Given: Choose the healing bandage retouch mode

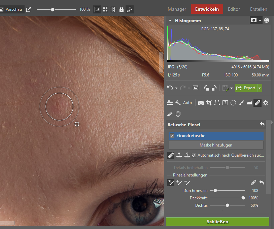Looking at the screenshot, I should 171,155.
